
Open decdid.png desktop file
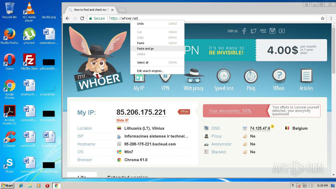[49, 12]
